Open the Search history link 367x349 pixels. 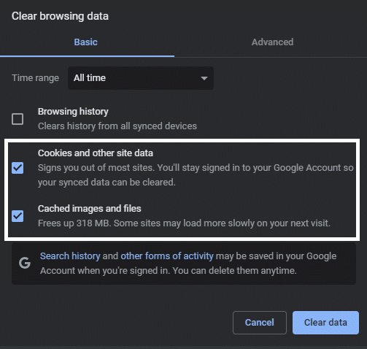(x=70, y=256)
